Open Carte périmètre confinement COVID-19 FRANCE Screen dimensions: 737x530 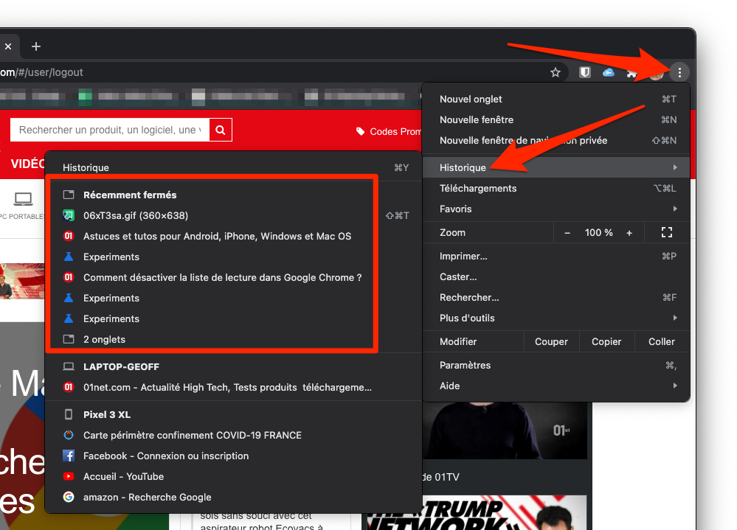[x=234, y=435]
